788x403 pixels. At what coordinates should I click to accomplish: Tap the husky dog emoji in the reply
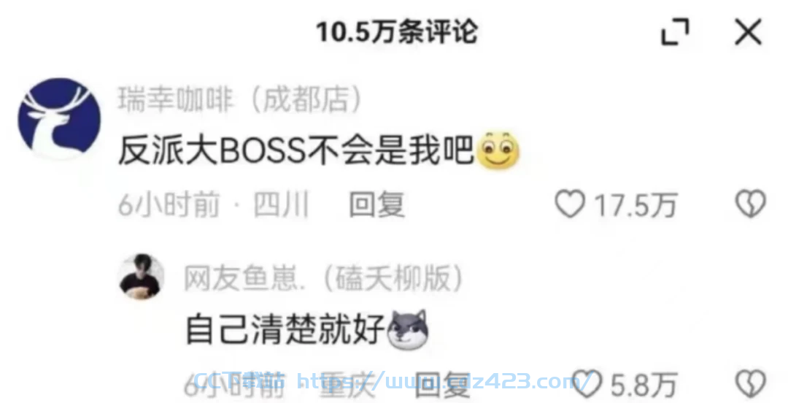point(408,329)
